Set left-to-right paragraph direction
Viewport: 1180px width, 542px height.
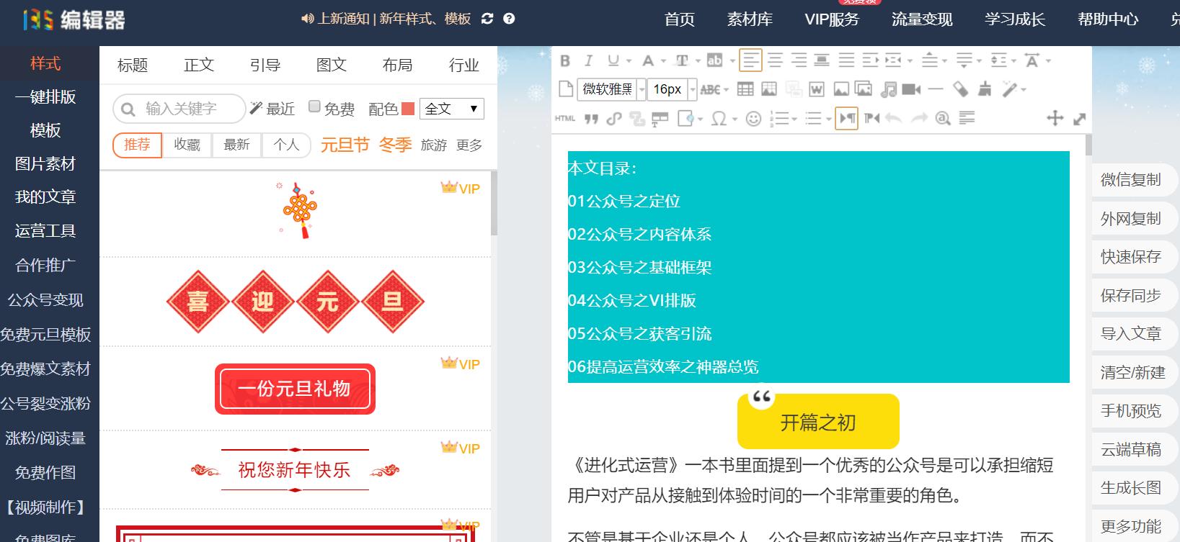pyautogui.click(x=846, y=118)
